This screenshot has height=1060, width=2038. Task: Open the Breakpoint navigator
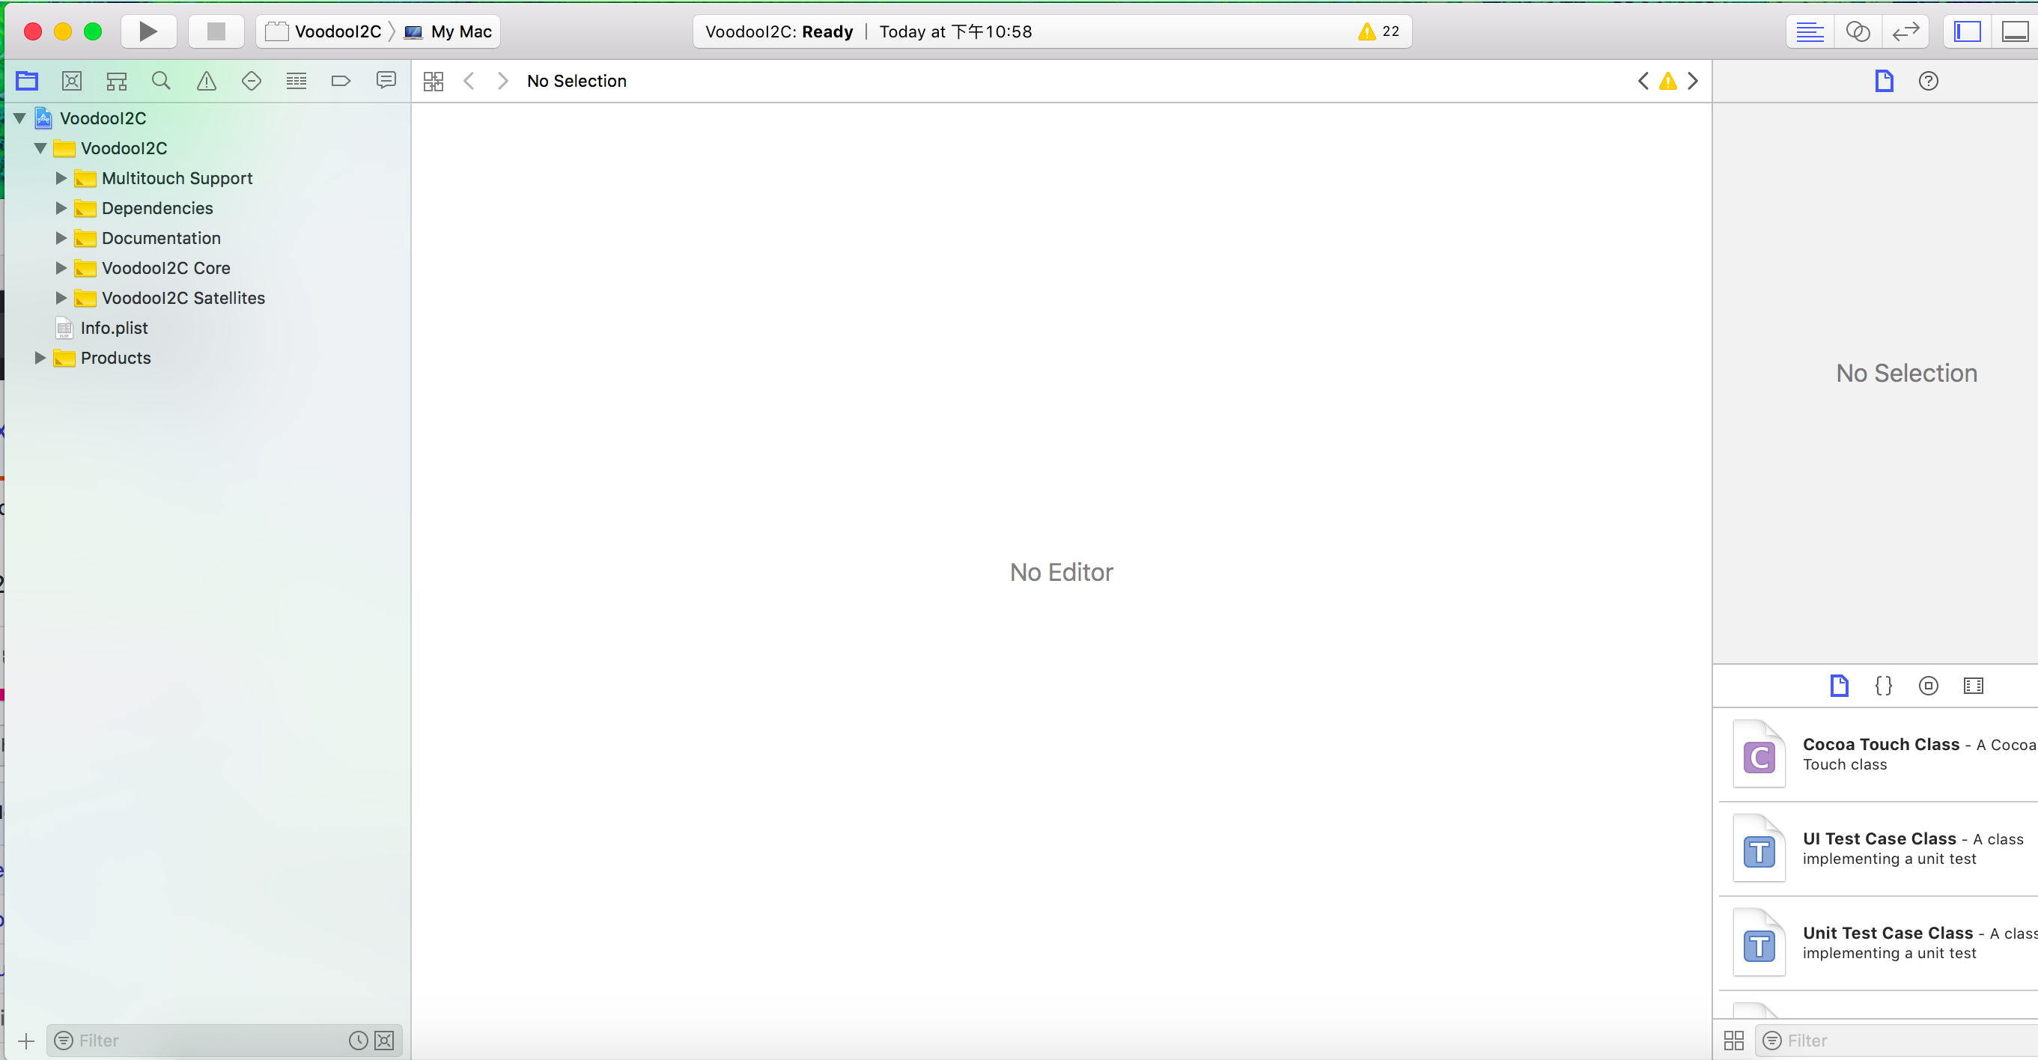(341, 81)
